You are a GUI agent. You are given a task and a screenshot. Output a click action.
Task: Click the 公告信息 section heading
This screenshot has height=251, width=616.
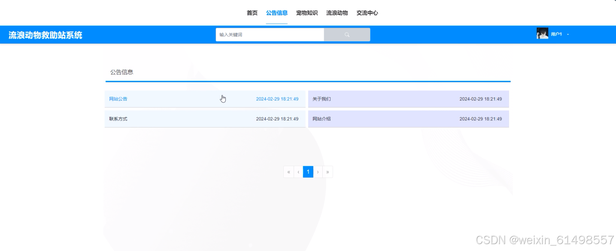(122, 72)
